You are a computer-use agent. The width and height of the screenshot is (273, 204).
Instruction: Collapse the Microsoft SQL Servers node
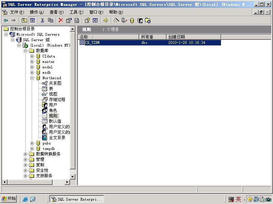6,34
